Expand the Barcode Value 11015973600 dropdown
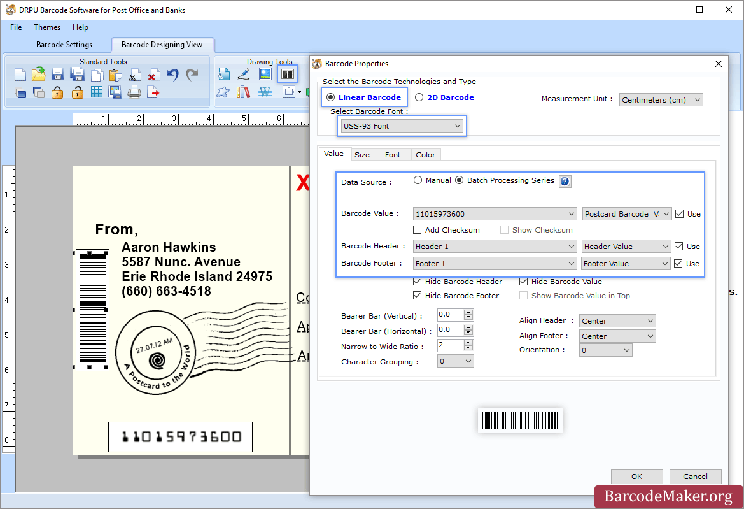744x509 pixels. [x=495, y=213]
